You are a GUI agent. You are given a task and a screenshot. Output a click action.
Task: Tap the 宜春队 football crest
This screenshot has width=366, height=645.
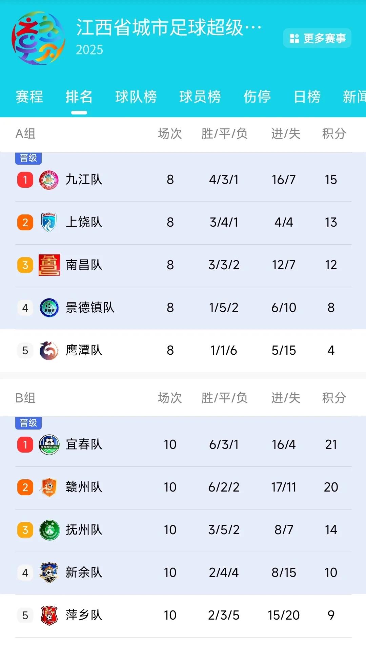49,444
